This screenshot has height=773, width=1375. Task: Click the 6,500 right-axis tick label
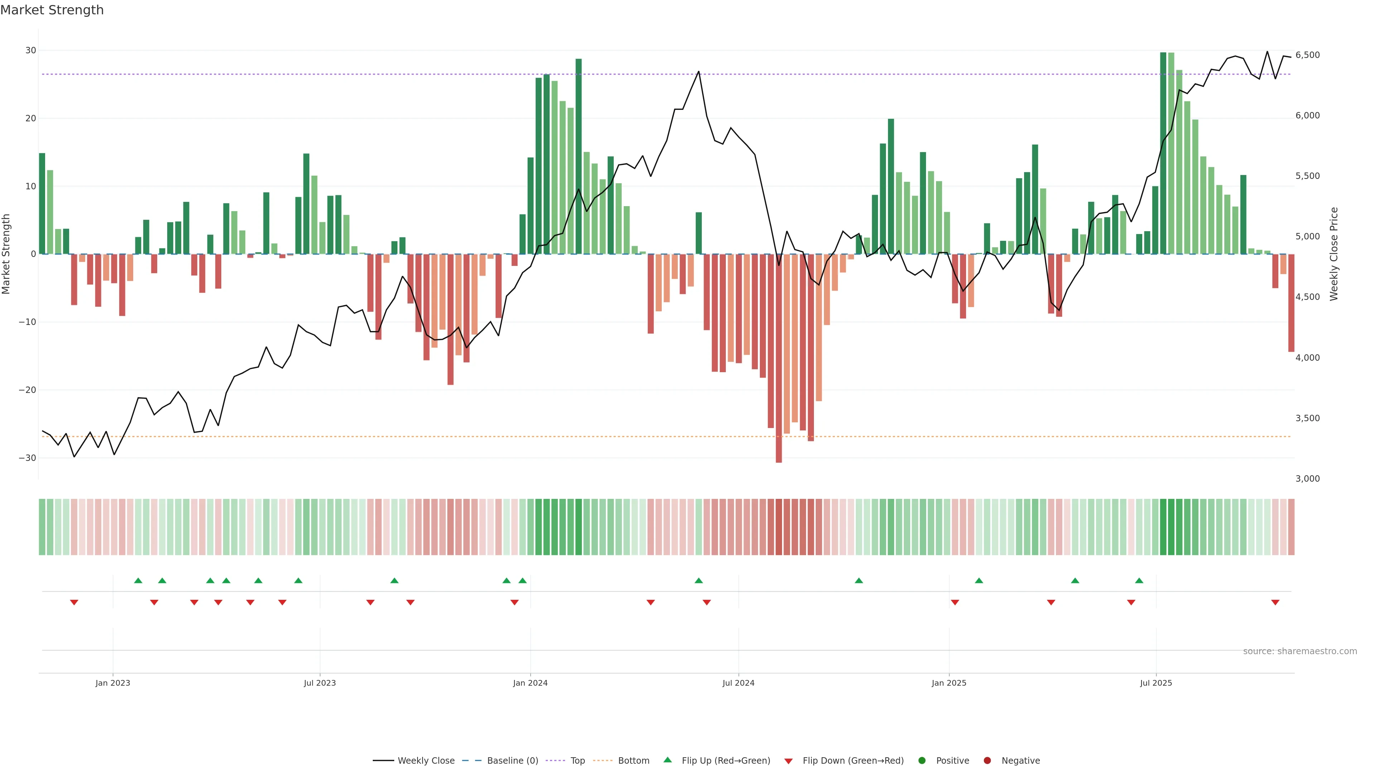point(1307,55)
